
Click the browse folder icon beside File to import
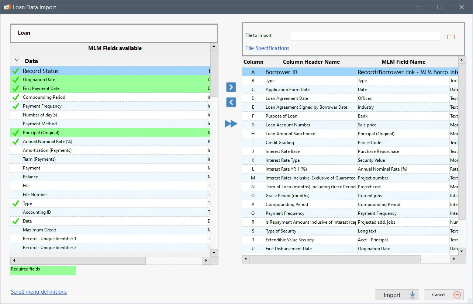coord(450,36)
